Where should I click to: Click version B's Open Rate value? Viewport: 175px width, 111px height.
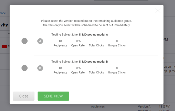(x=78, y=70)
